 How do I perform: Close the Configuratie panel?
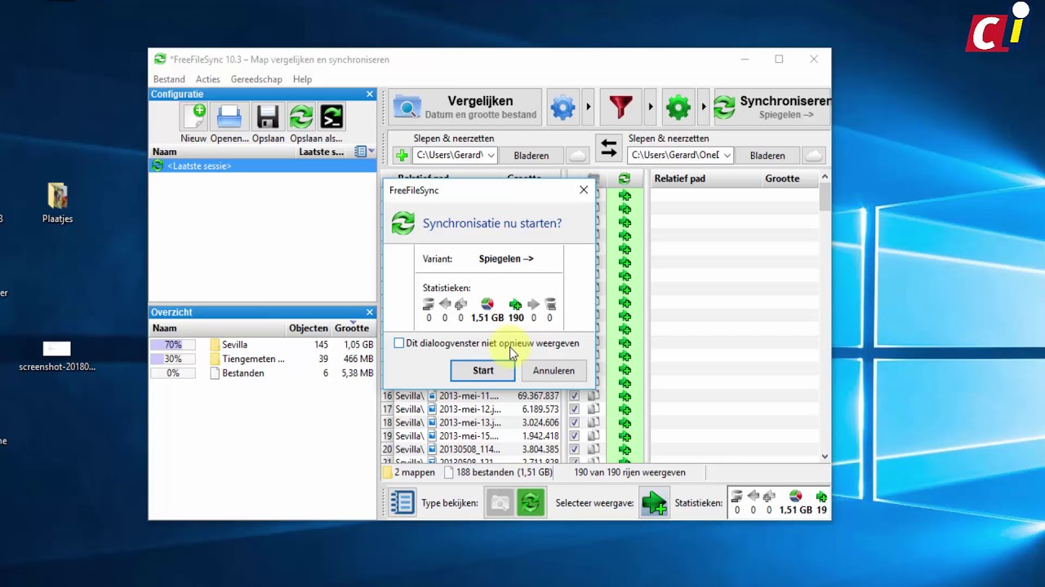[x=369, y=94]
